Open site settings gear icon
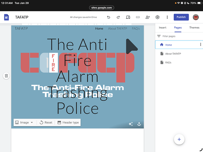 click(x=158, y=17)
